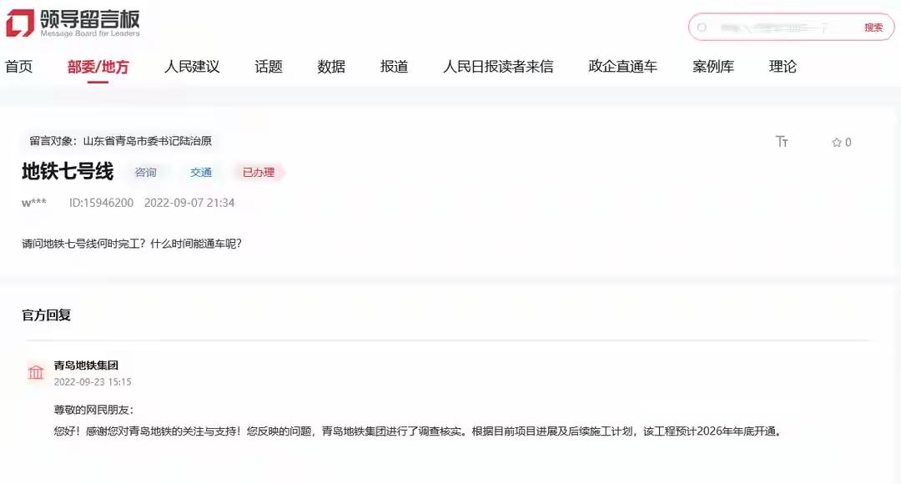Click the red 已办理 status badge
Viewport: 901px width, 484px height.
pos(259,173)
